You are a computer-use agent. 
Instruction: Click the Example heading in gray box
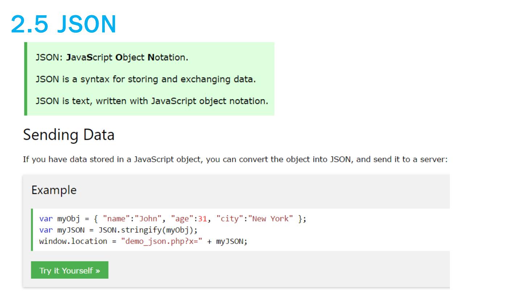(x=54, y=190)
